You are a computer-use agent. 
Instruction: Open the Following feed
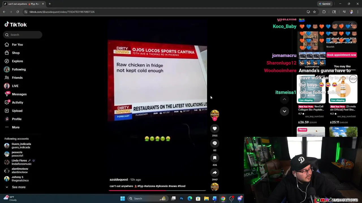[19, 69]
